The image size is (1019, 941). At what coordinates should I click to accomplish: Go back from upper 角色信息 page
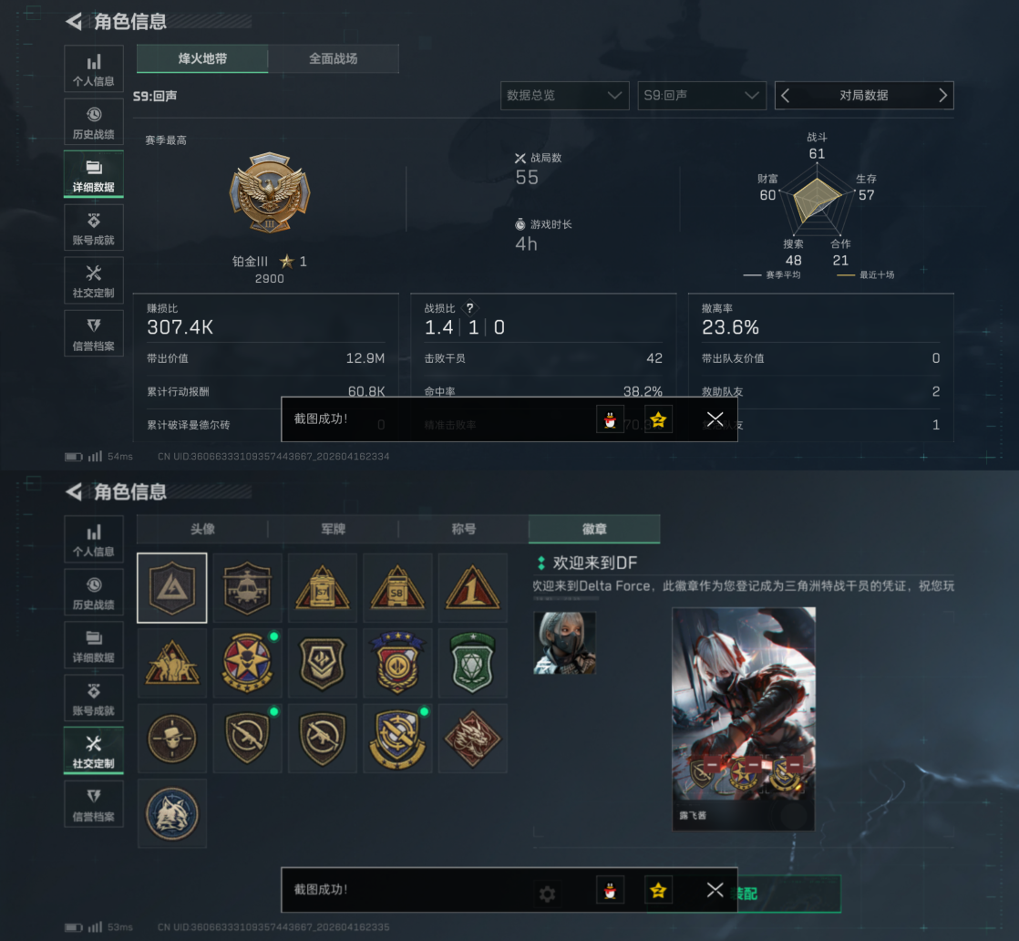coord(74,22)
